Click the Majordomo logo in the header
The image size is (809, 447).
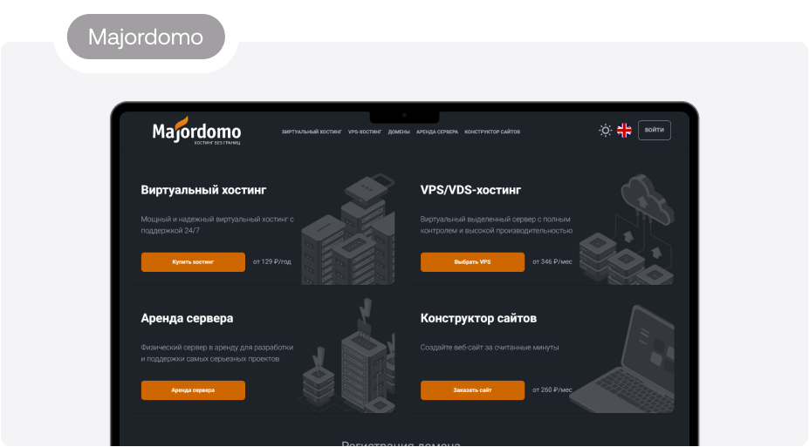click(x=196, y=132)
